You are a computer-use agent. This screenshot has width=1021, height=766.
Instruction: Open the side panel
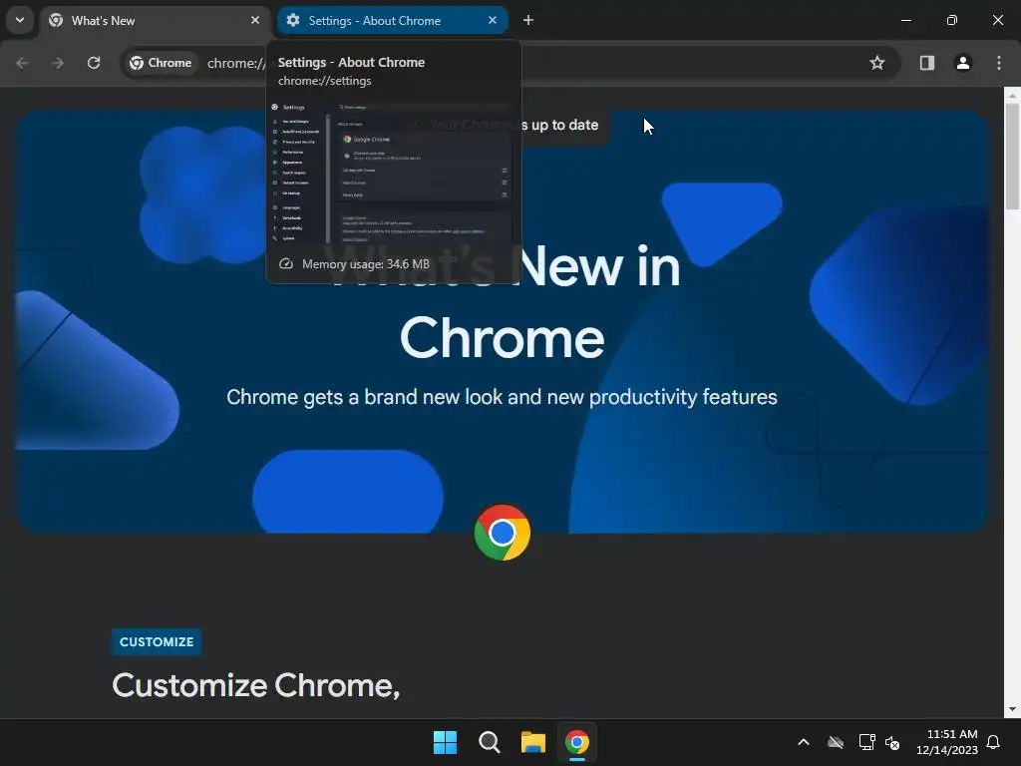click(x=927, y=63)
